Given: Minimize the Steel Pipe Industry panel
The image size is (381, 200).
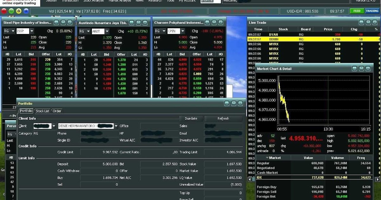Looking at the screenshot, I should point(56,23).
